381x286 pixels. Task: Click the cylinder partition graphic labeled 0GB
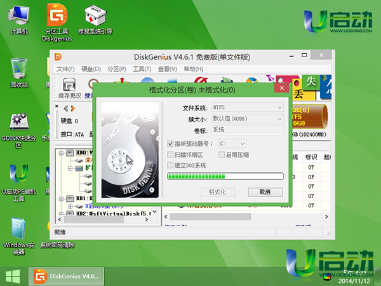(x=310, y=117)
